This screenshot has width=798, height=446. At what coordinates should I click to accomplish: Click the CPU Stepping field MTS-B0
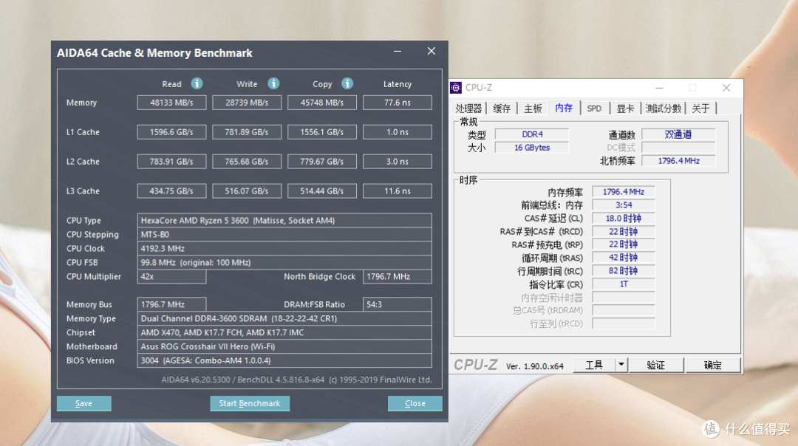[x=284, y=234]
